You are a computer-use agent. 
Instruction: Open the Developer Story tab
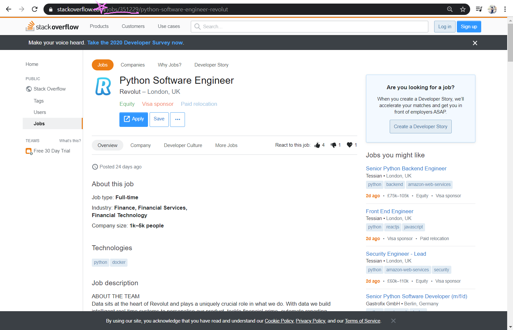coord(212,65)
